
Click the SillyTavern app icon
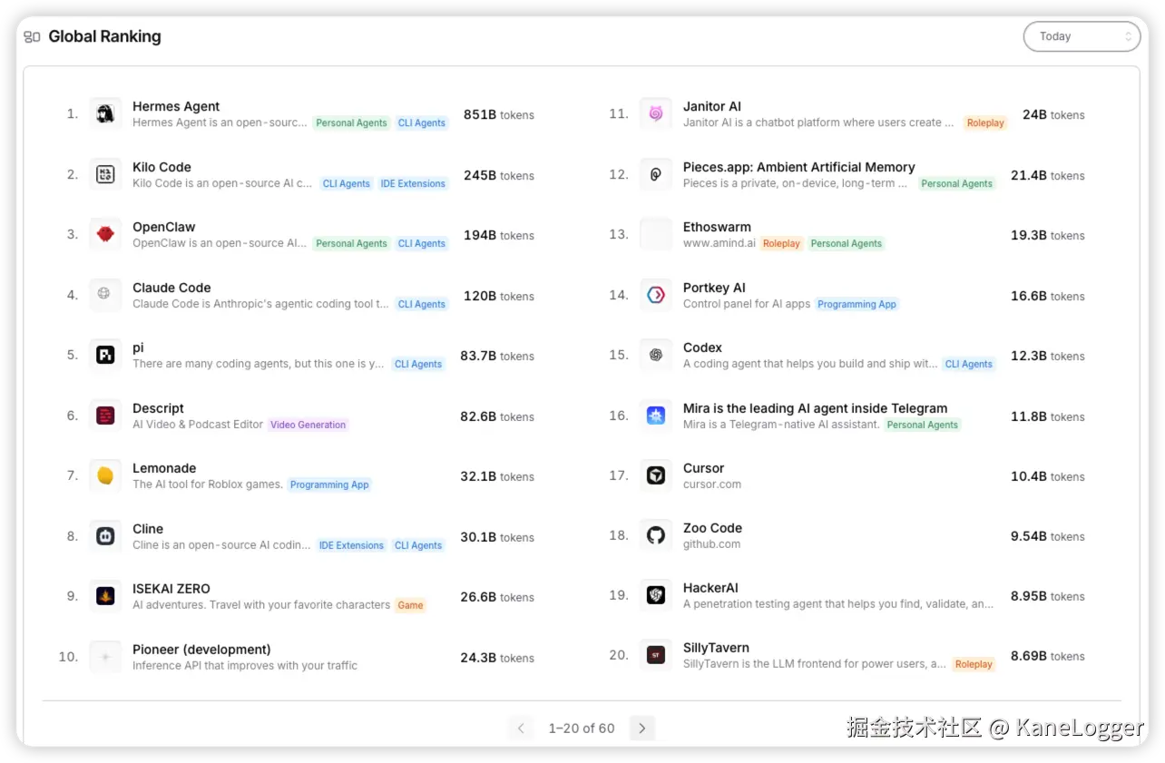(656, 656)
